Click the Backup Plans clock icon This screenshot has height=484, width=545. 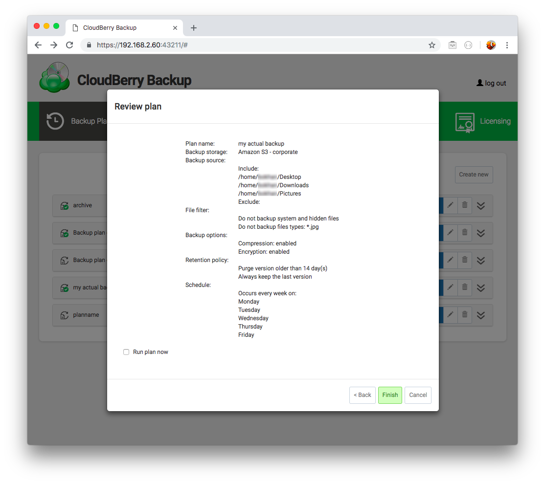point(55,121)
